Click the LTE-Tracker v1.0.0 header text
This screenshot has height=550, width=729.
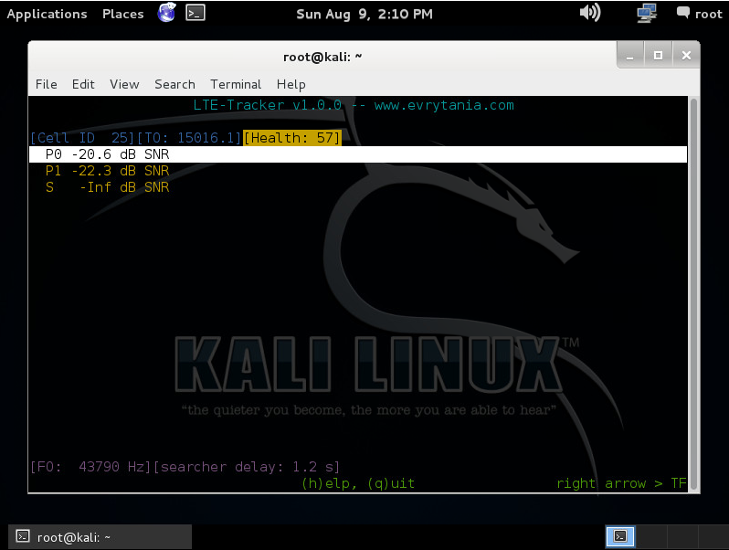268,105
